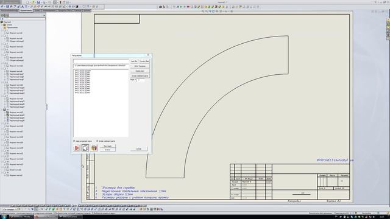Toggle 'divide weldment parts' checkbox at dialog bottom

97,141
